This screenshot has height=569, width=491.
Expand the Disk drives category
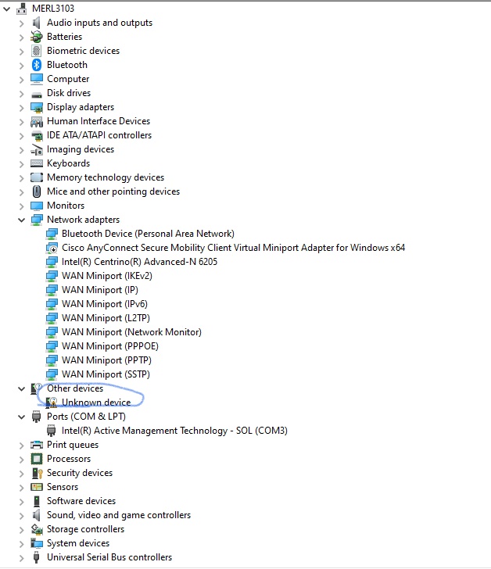tap(21, 93)
